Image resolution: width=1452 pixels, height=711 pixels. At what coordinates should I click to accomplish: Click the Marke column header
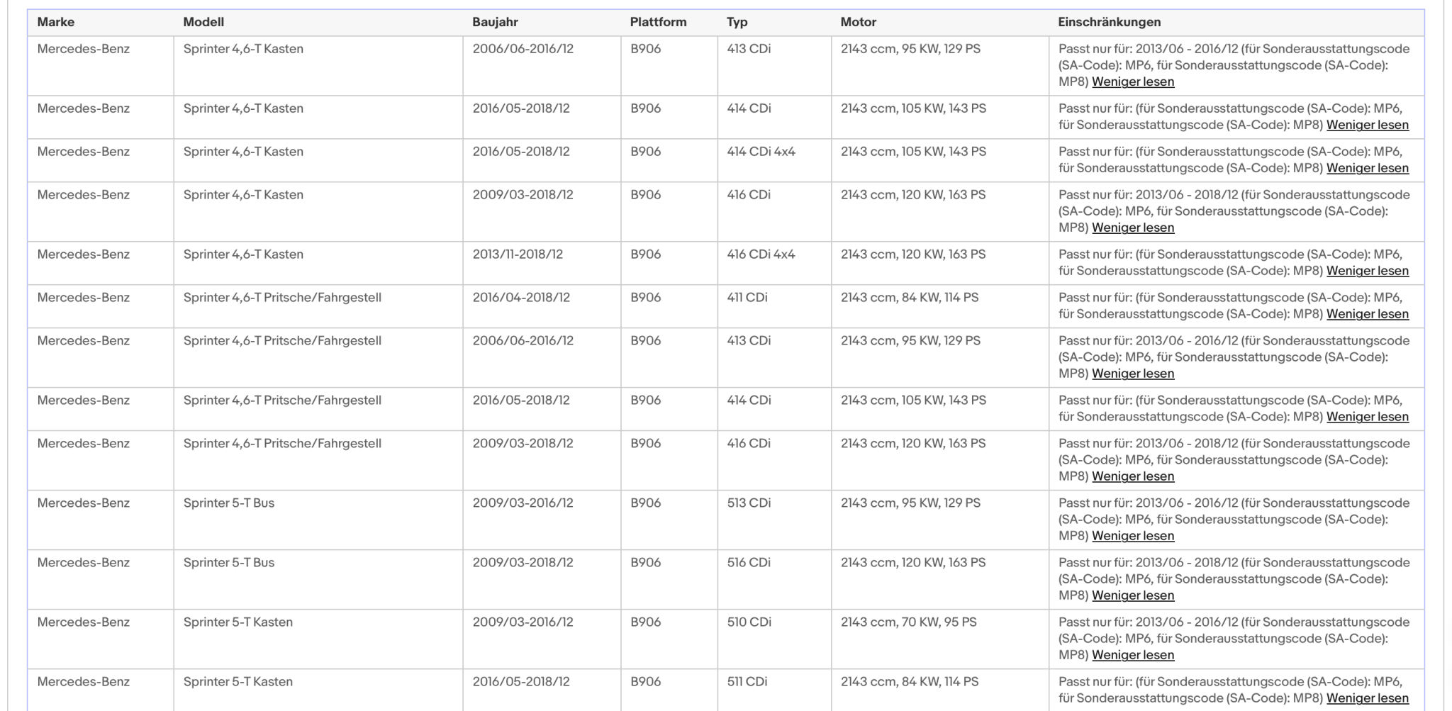pos(56,22)
